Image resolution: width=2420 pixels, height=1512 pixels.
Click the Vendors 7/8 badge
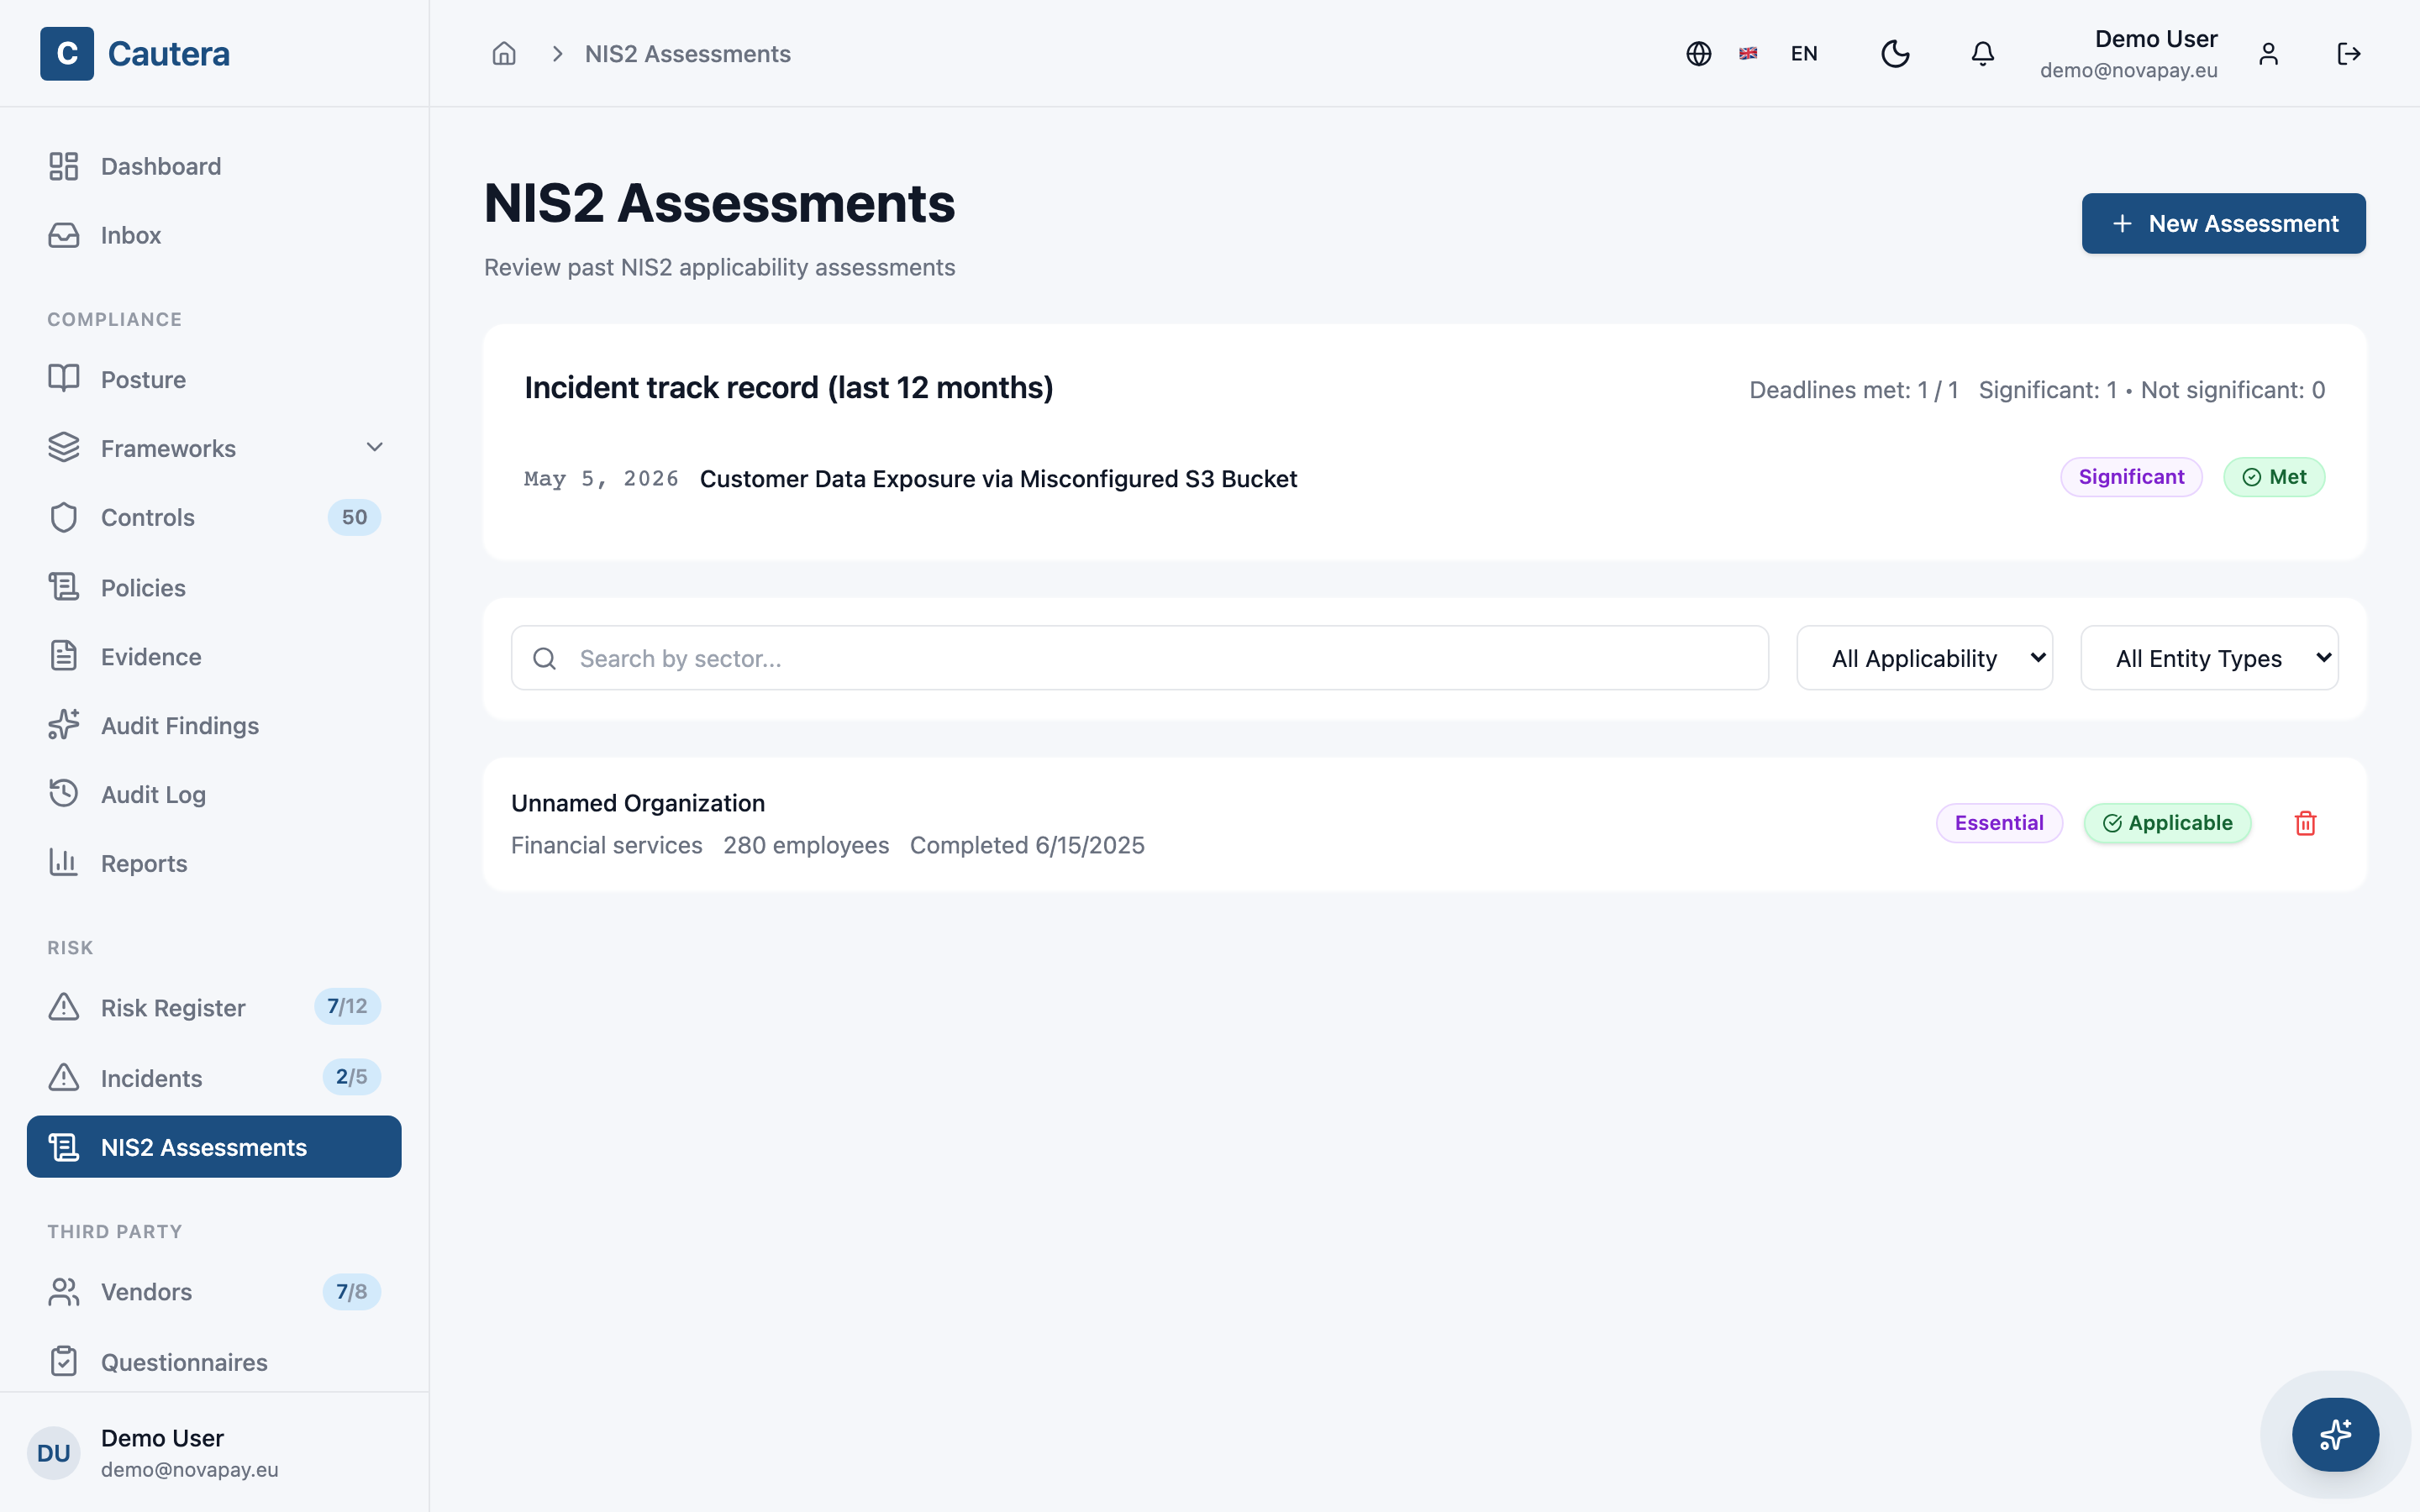click(x=351, y=1291)
